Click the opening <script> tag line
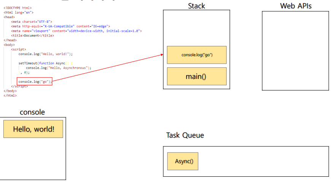Viewport: 331px width, 182px height. pyautogui.click(x=18, y=49)
